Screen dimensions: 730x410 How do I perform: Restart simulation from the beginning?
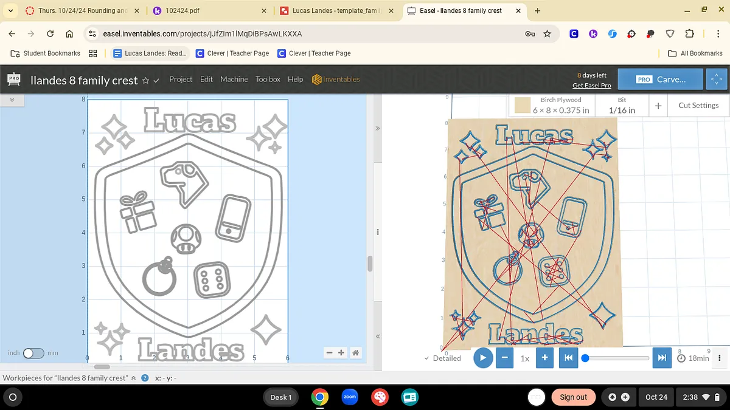click(568, 358)
